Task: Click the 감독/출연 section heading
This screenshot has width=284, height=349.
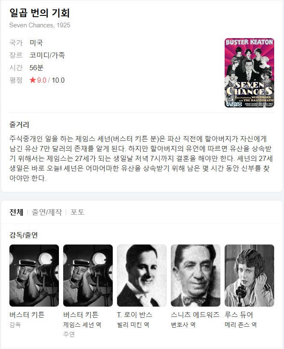Action: (23, 235)
